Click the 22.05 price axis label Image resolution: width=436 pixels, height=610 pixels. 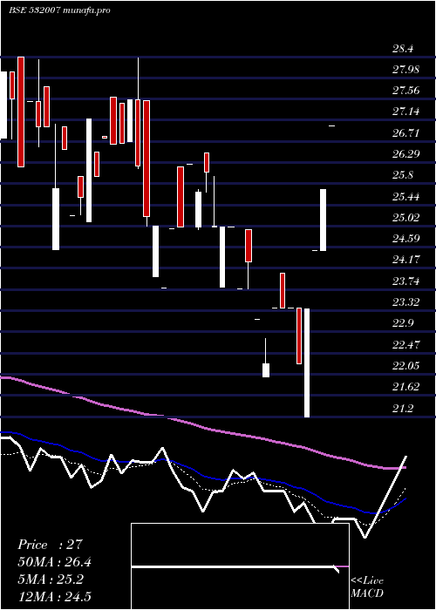tap(405, 365)
